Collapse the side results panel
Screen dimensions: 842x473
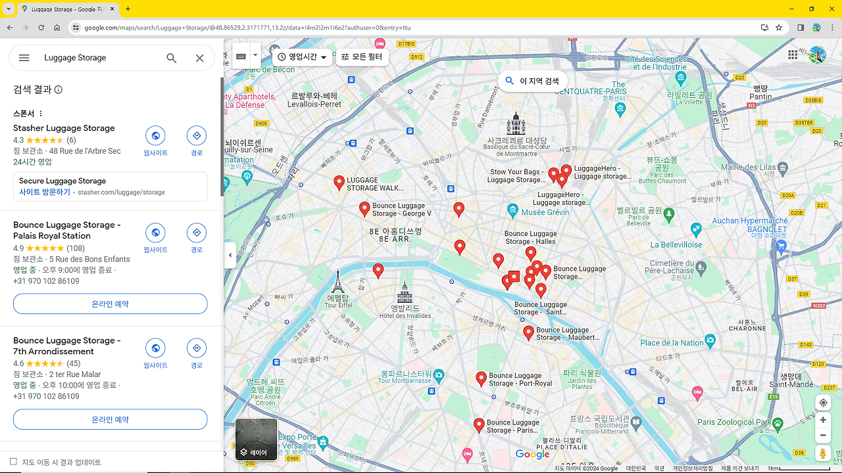[x=230, y=255]
